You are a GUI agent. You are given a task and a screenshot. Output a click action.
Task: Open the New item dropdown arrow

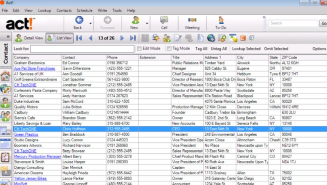click(x=147, y=23)
